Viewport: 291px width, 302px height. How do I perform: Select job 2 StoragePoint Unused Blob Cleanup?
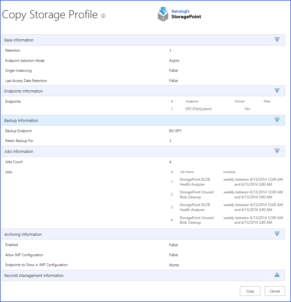click(x=196, y=195)
